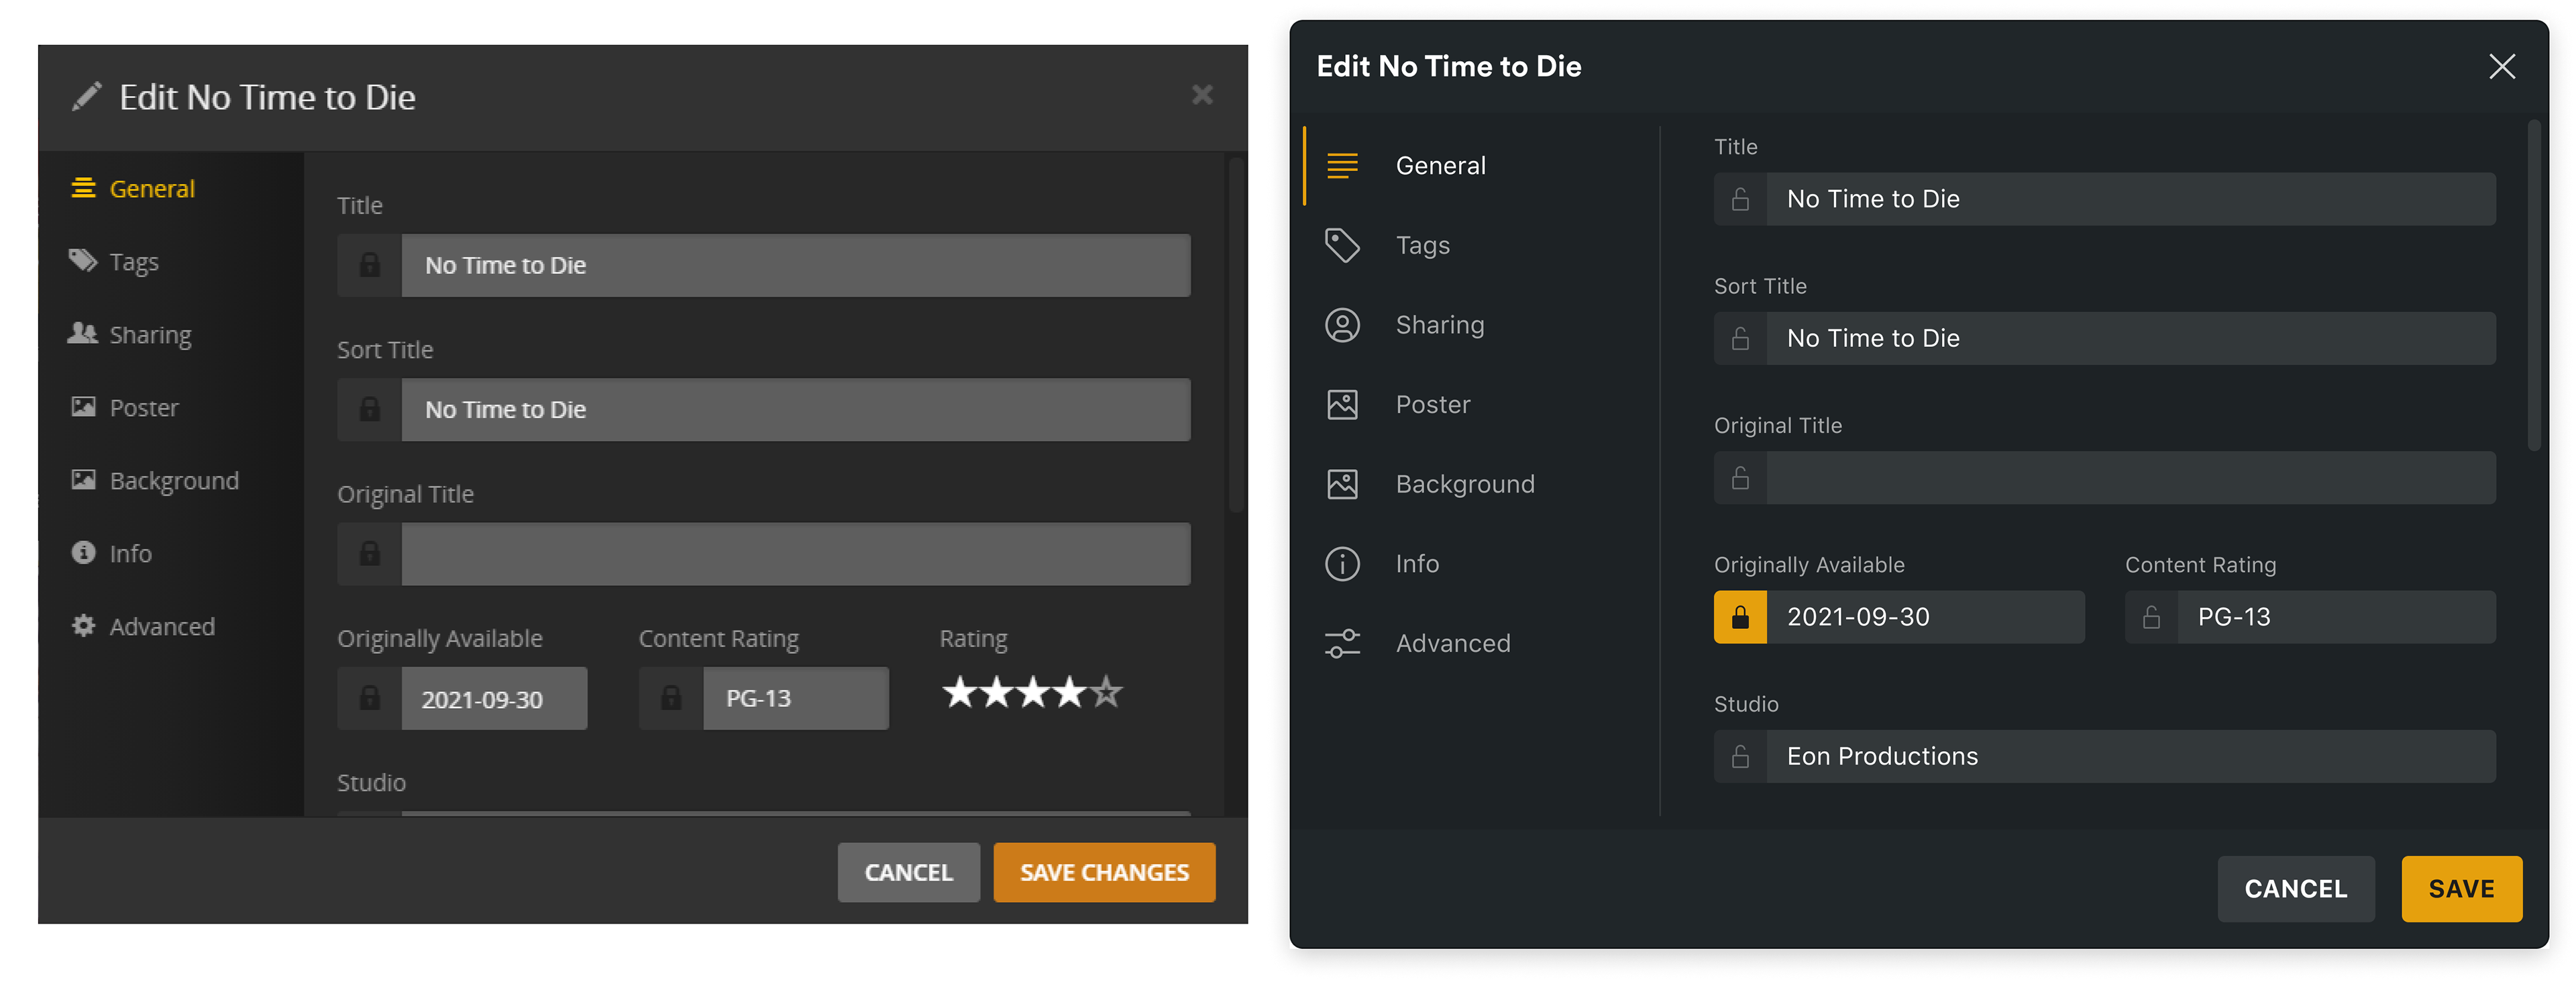2576x982 pixels.
Task: Select the Info icon in the left dialog
Action: (x=84, y=552)
